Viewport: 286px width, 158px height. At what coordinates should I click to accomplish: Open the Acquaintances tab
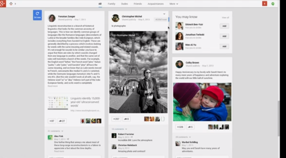(x=156, y=4)
